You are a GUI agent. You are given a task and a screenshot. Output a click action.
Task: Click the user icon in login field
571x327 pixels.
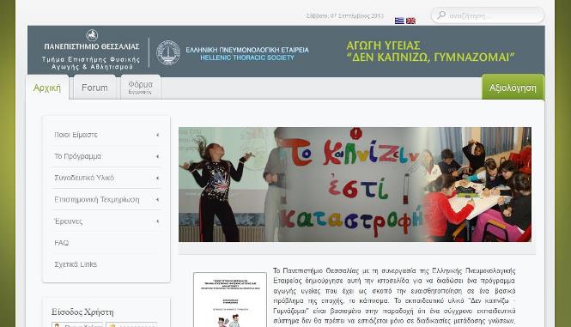57,325
